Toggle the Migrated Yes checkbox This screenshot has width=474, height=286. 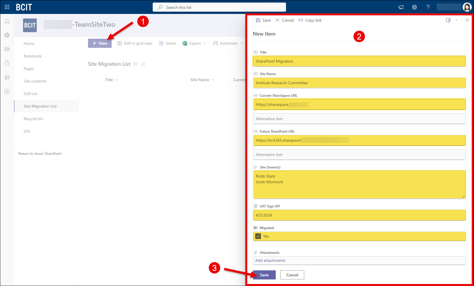tap(258, 236)
